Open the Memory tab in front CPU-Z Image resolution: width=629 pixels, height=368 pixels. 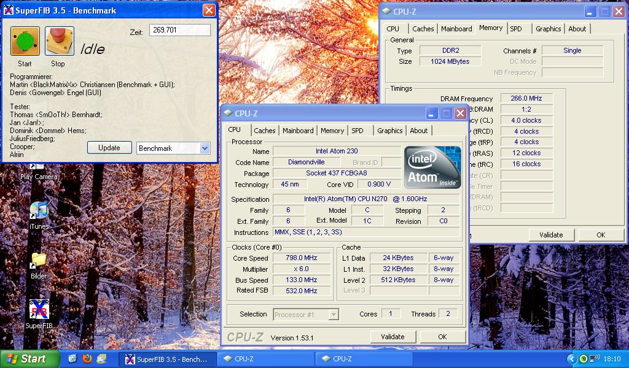(332, 131)
